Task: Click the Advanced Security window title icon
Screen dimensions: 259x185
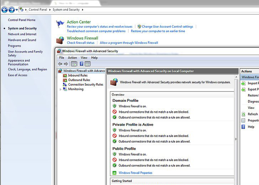Action: (59, 51)
